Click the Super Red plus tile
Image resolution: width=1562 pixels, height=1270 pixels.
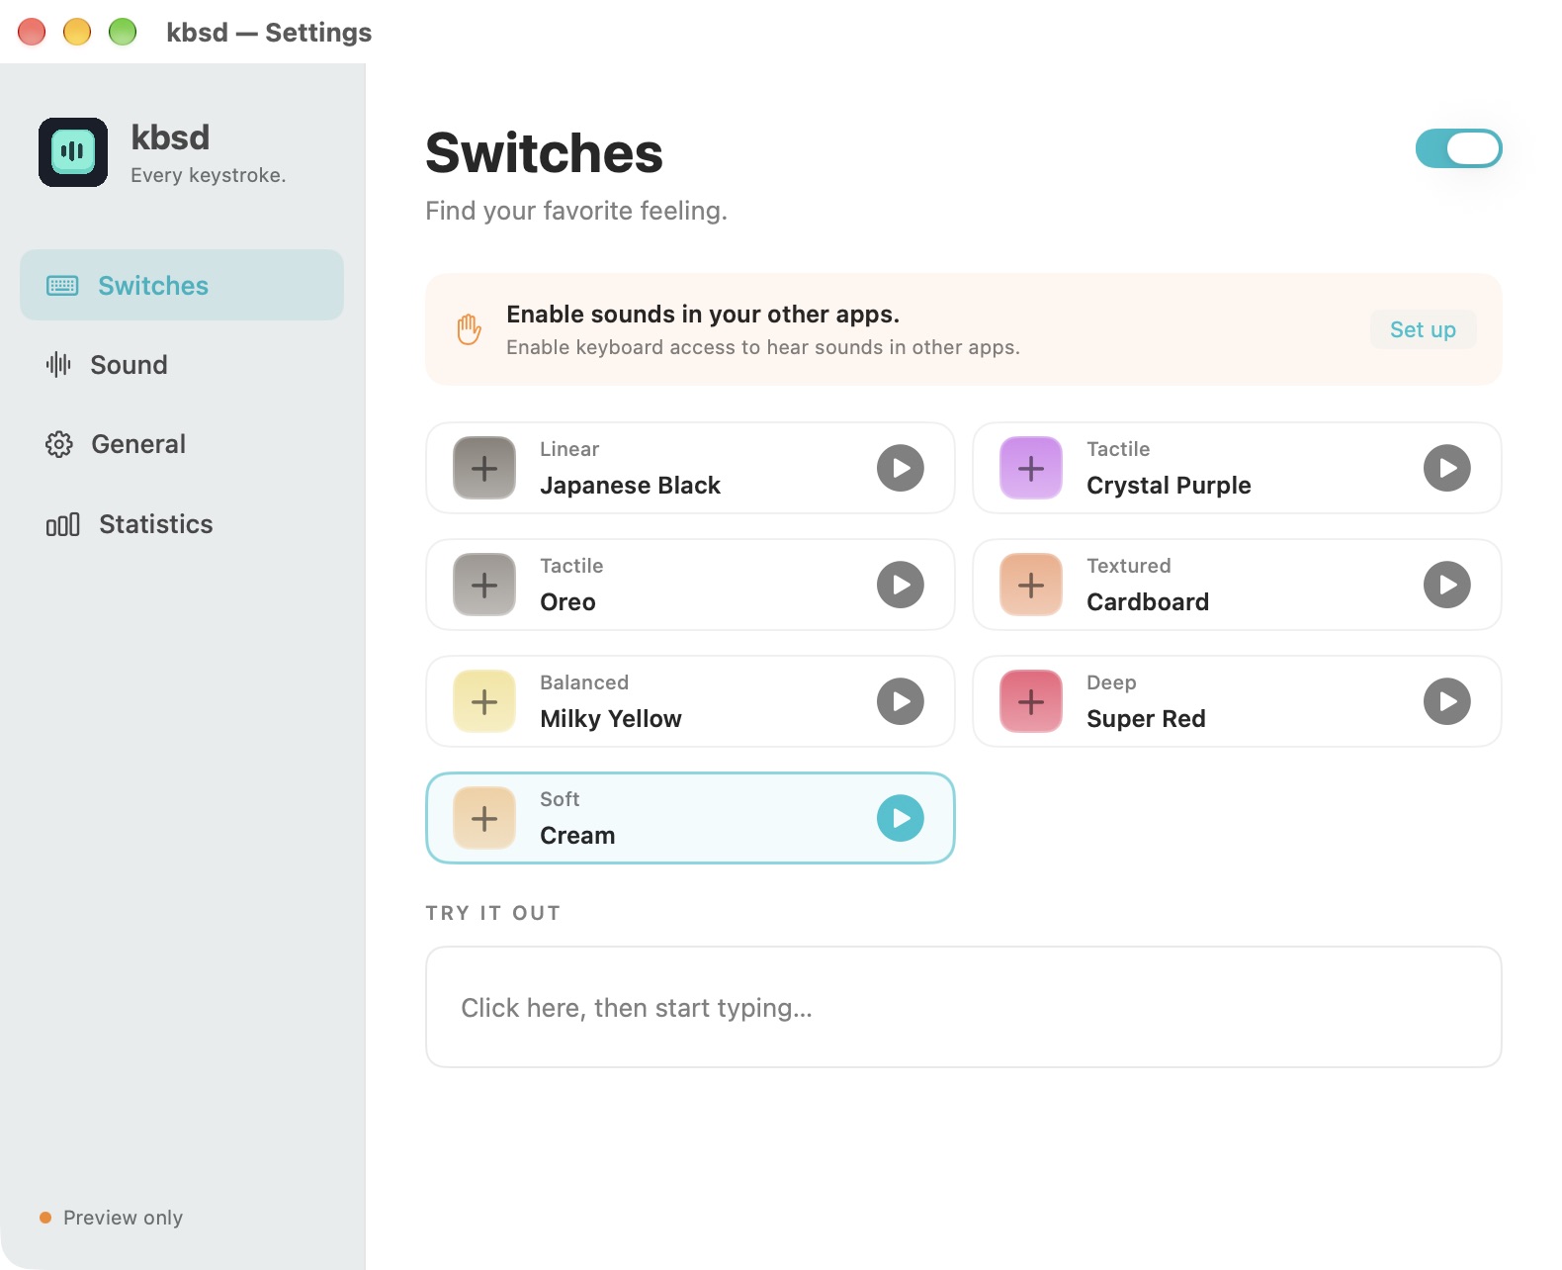click(x=1031, y=701)
